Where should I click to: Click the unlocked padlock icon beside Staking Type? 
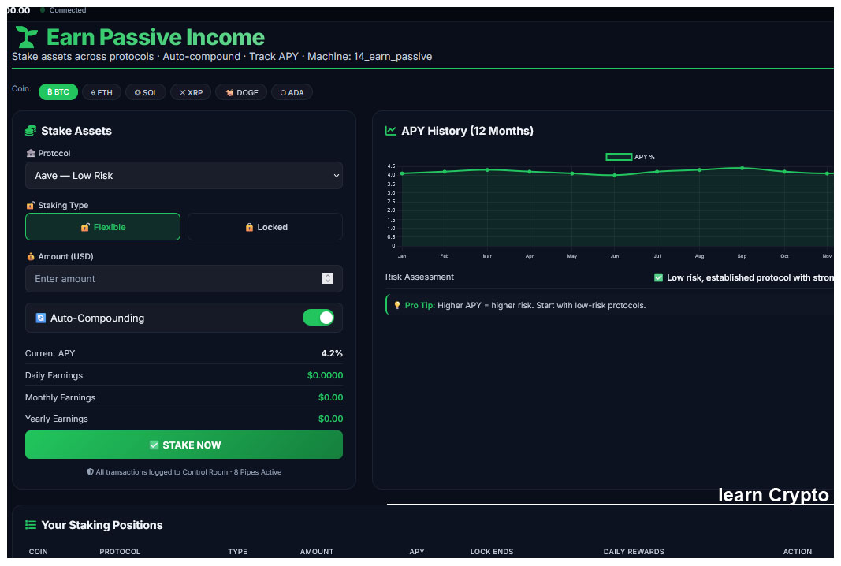31,205
